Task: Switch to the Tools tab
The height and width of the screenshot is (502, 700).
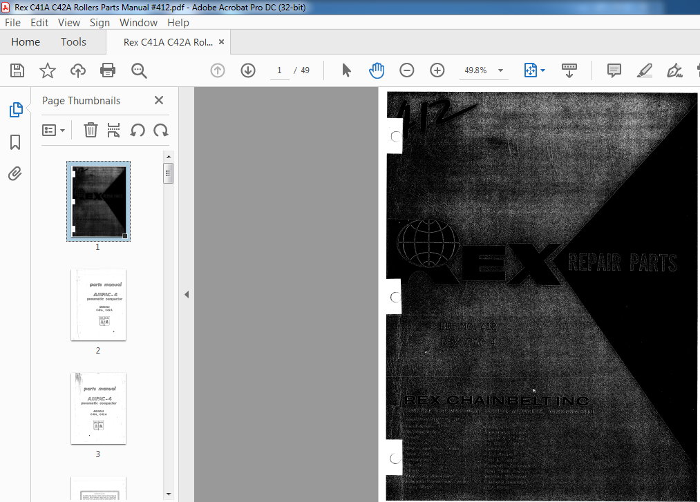Action: 73,42
